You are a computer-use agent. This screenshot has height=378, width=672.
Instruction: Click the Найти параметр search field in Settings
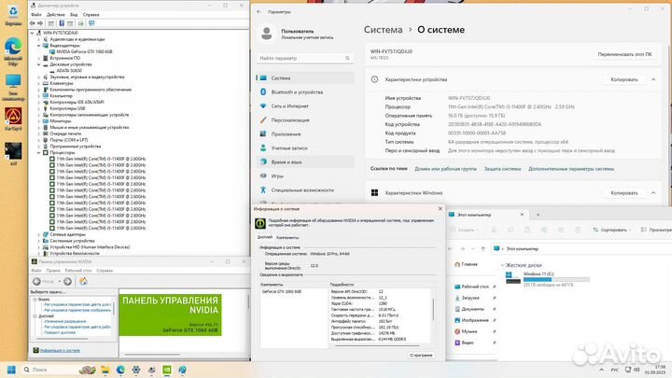(304, 58)
